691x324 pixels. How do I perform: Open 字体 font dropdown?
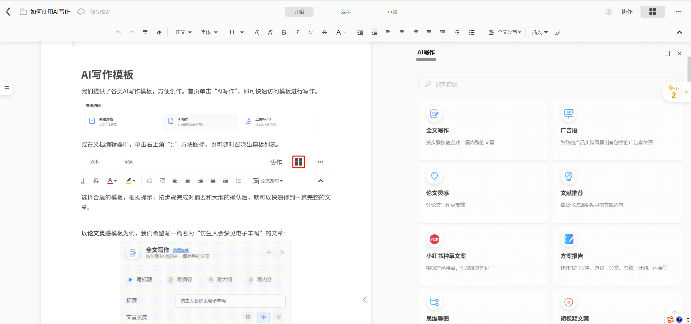pos(209,32)
